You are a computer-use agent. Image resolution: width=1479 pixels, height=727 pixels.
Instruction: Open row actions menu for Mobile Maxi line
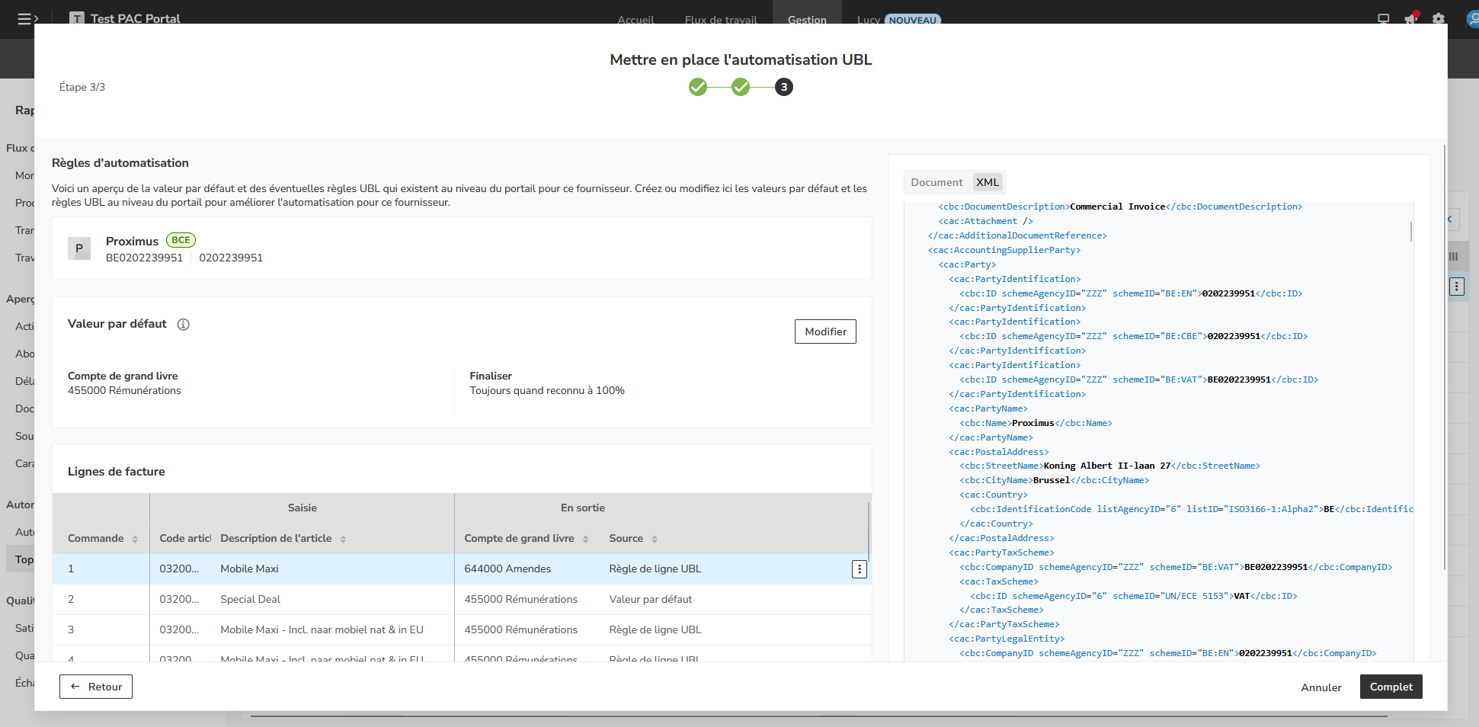click(860, 569)
